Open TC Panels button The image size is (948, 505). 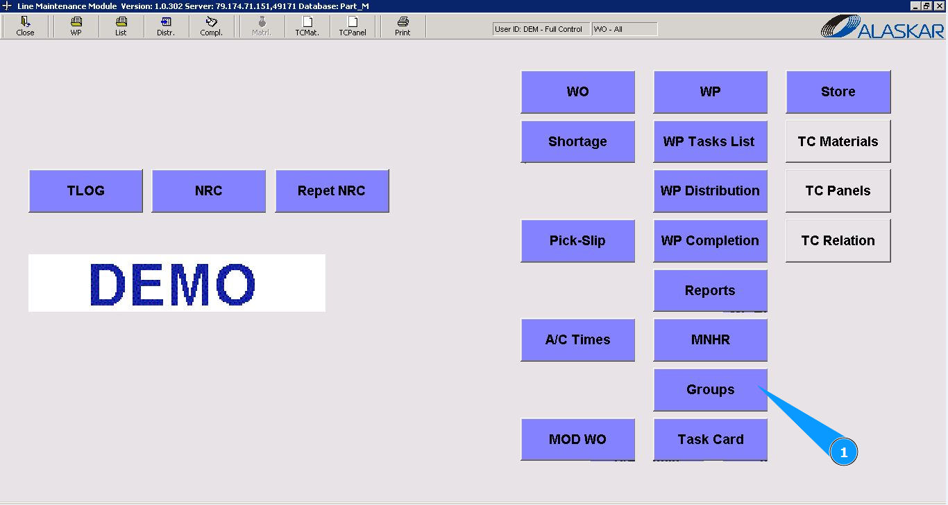838,191
